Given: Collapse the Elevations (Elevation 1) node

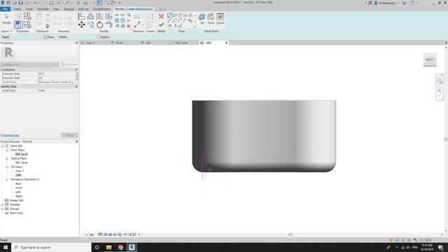Looking at the screenshot, I should (7, 179).
